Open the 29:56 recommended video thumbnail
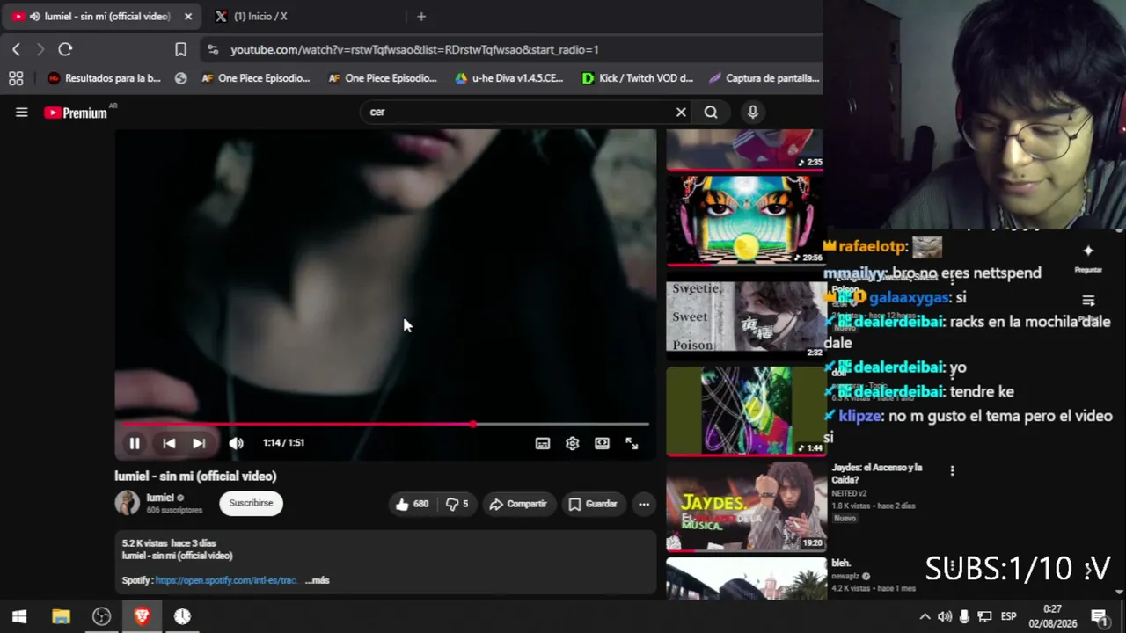Screen dimensions: 1126x633 coord(745,220)
